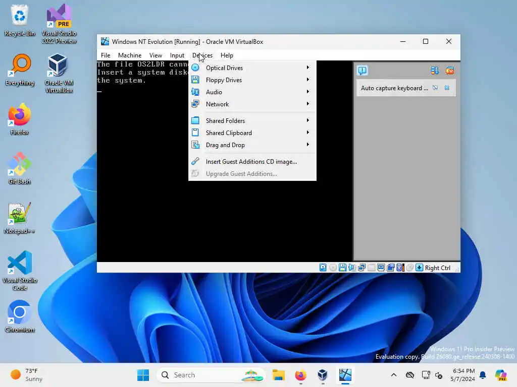
Task: Select the Firefox desktop shortcut
Action: tap(20, 119)
